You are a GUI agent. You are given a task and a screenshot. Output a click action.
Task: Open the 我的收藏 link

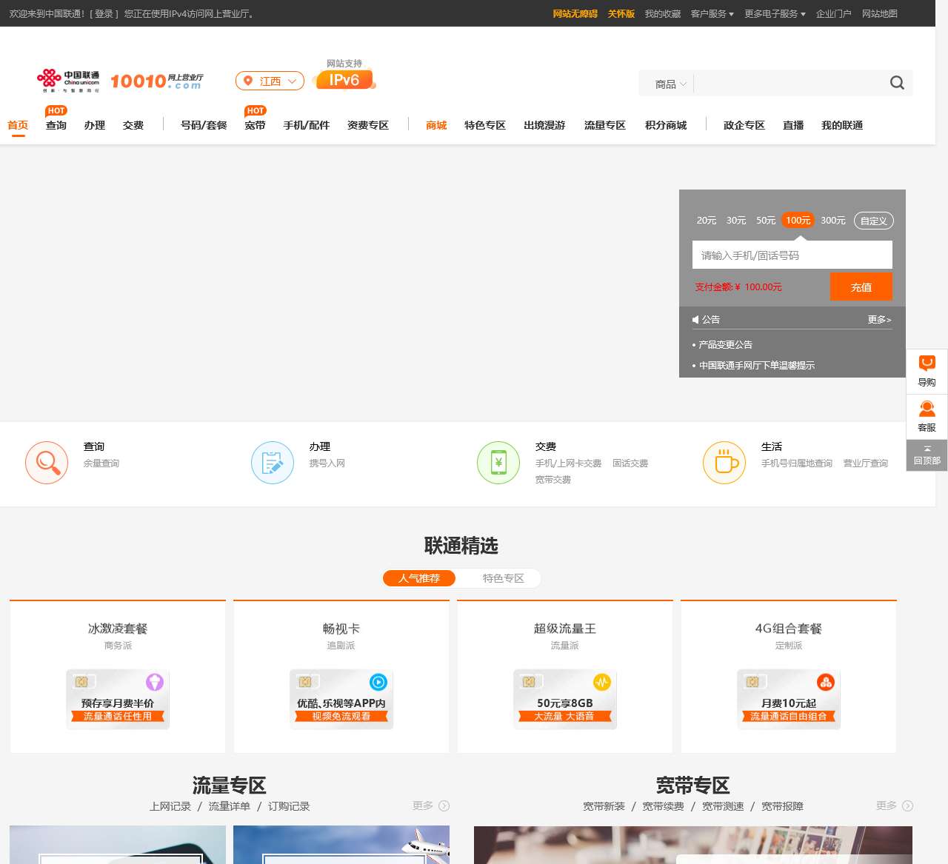663,13
